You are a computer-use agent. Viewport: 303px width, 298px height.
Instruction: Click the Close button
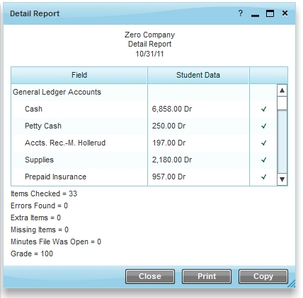point(150,276)
